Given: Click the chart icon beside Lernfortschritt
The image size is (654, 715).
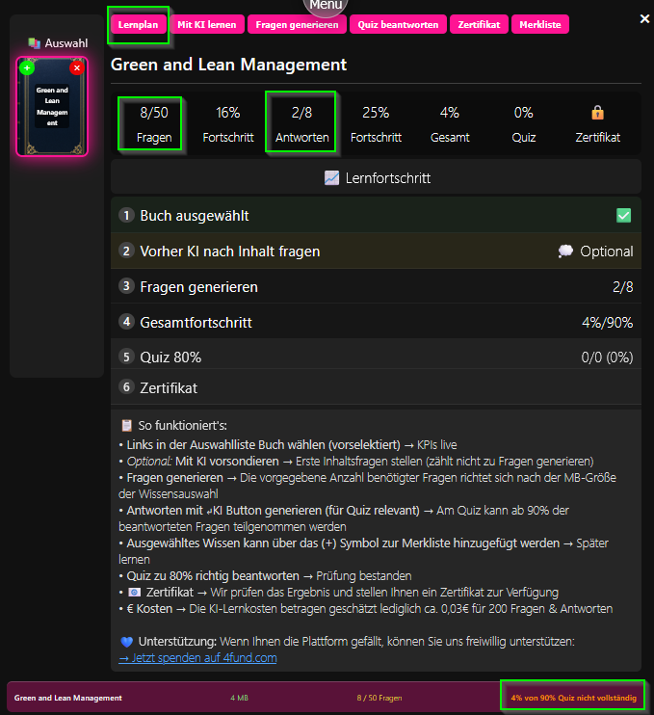Looking at the screenshot, I should click(331, 178).
